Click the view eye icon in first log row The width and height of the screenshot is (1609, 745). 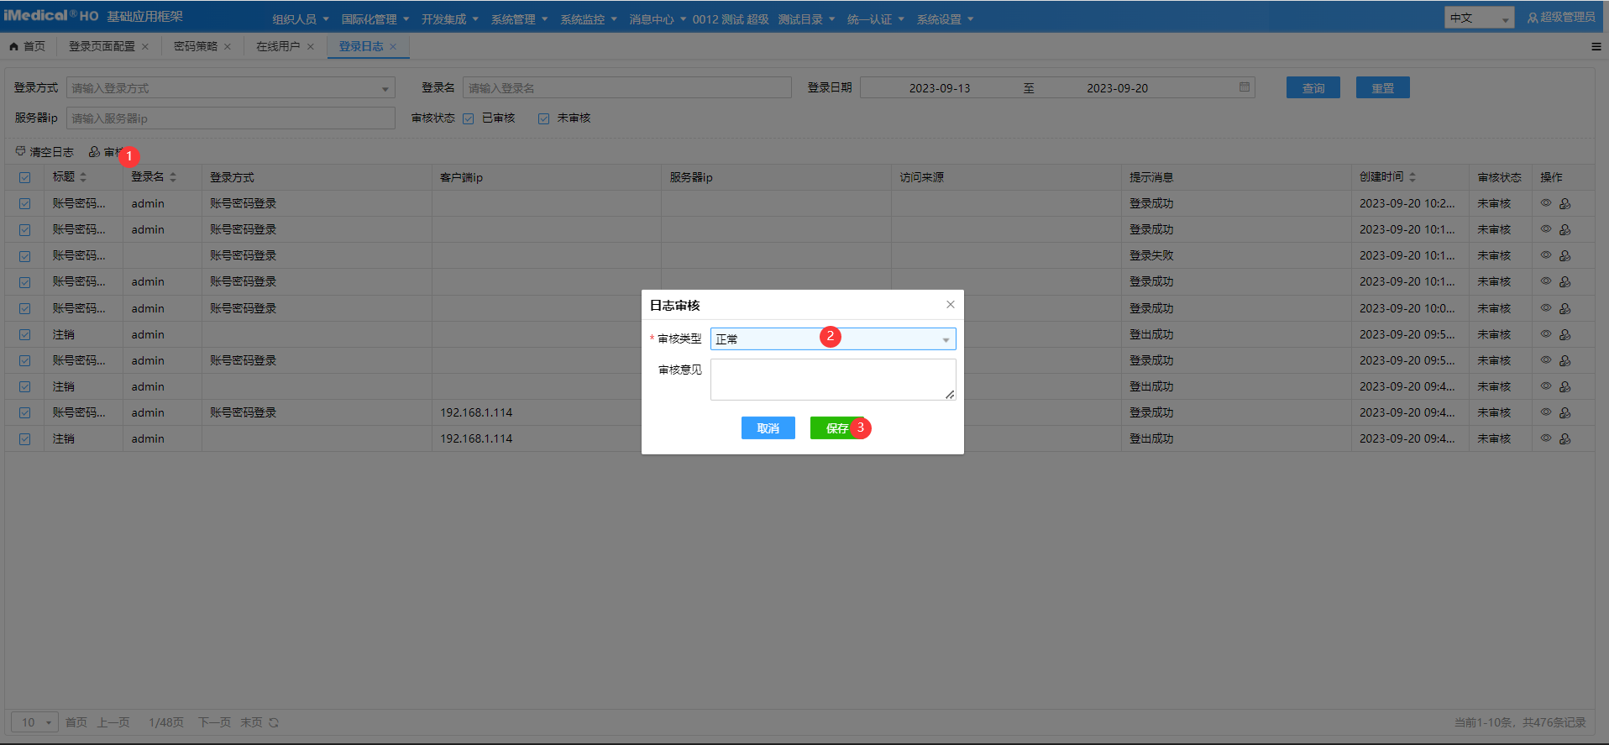1545,203
